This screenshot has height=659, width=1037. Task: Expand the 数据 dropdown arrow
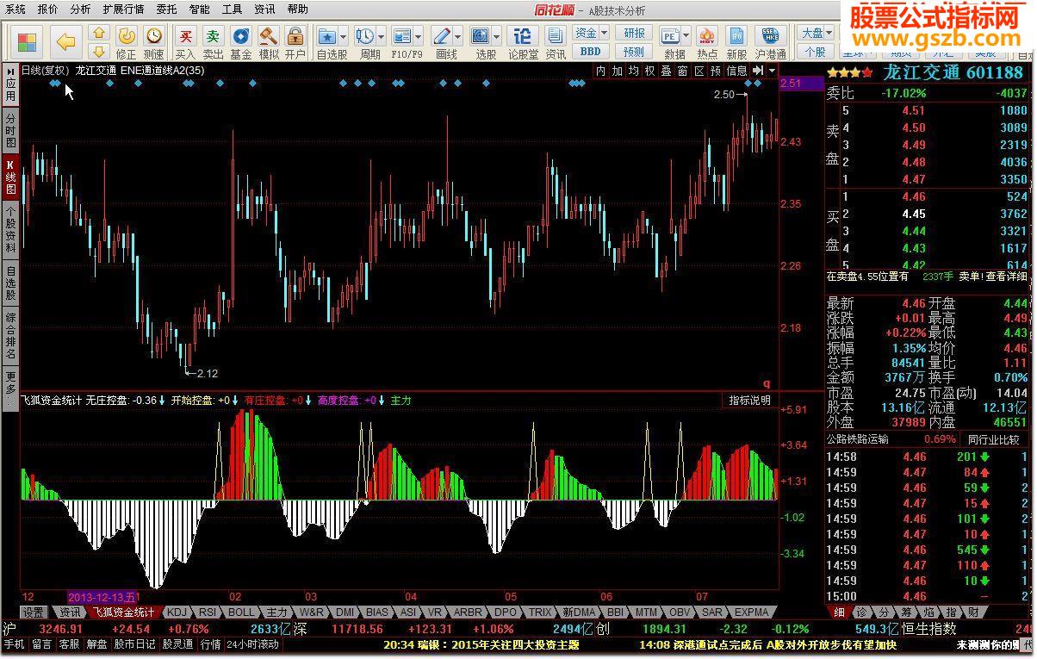click(686, 36)
